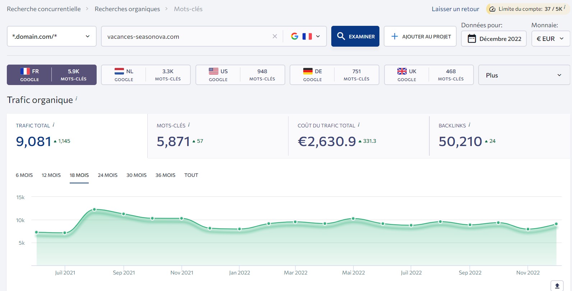Image resolution: width=572 pixels, height=291 pixels.
Task: Click the chart data point above Sep 2021
Action: click(124, 214)
